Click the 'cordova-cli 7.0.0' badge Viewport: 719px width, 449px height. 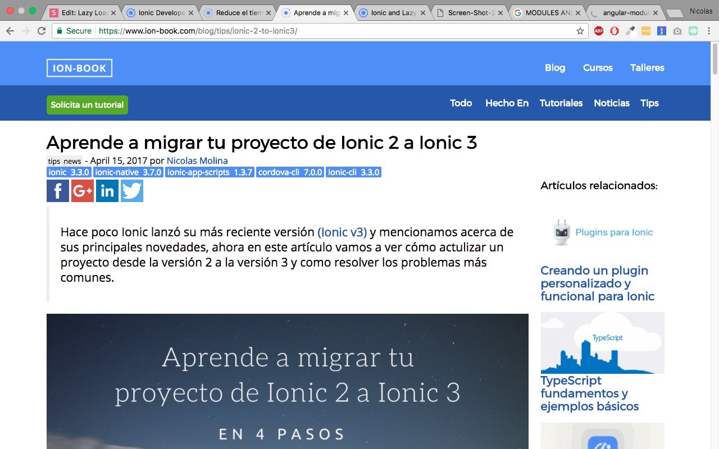290,172
